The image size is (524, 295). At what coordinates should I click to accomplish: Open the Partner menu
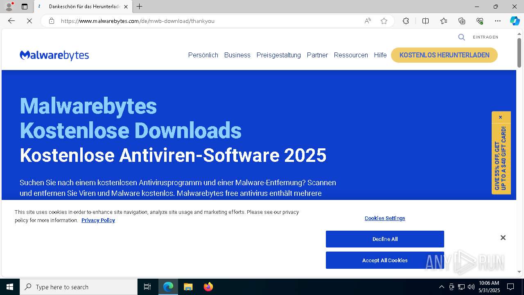317,55
